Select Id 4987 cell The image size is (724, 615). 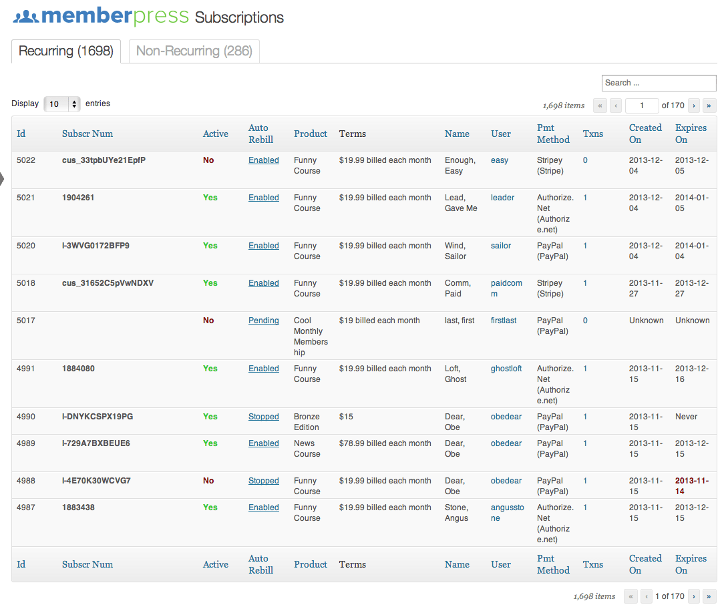(x=26, y=507)
